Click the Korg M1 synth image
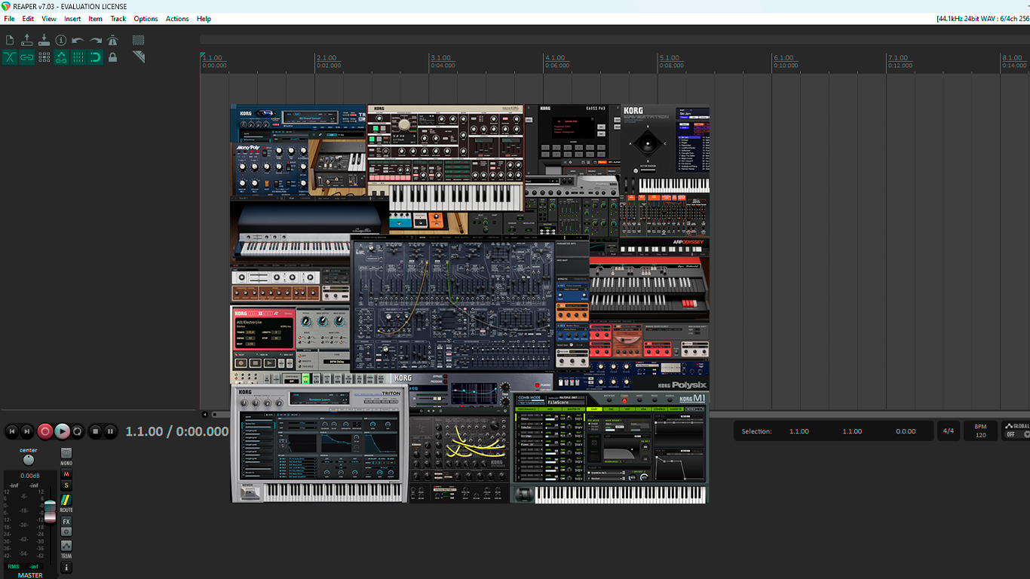Viewport: 1030px width, 579px height. pos(611,448)
